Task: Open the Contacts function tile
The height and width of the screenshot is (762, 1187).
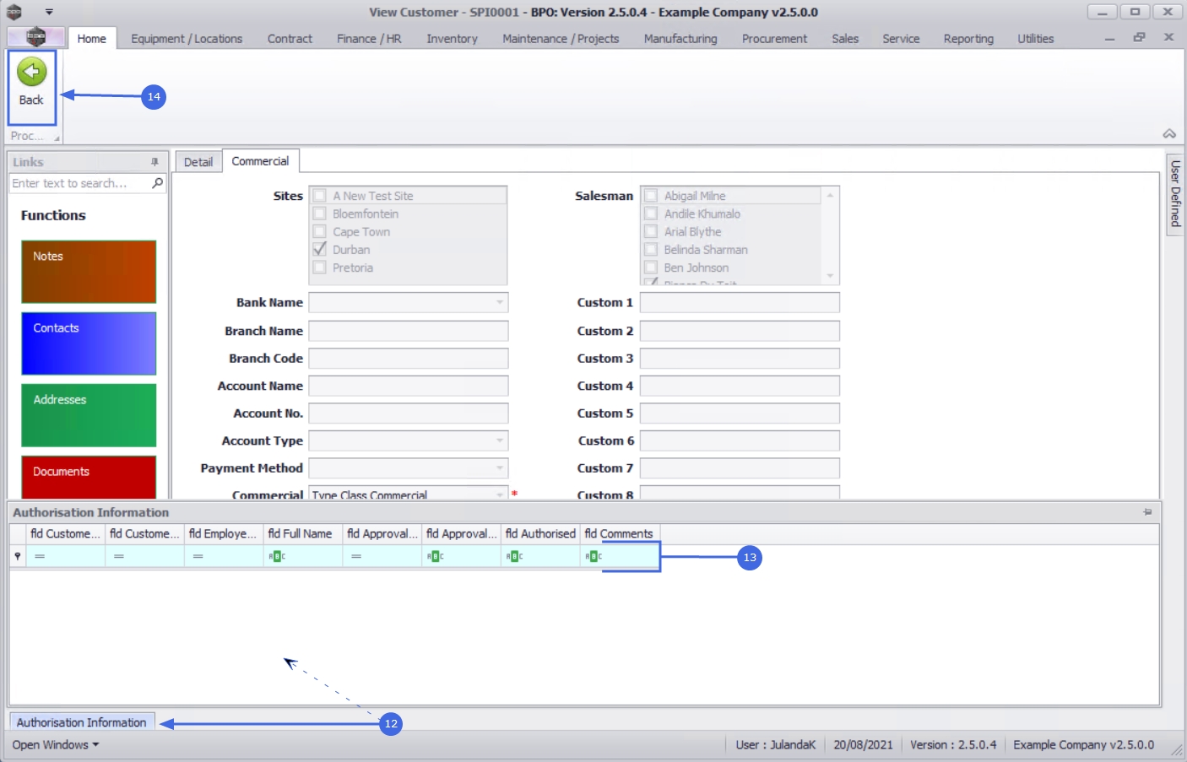Action: coord(89,343)
